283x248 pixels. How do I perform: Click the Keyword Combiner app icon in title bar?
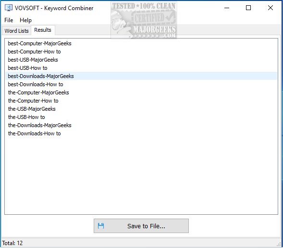click(x=9, y=8)
